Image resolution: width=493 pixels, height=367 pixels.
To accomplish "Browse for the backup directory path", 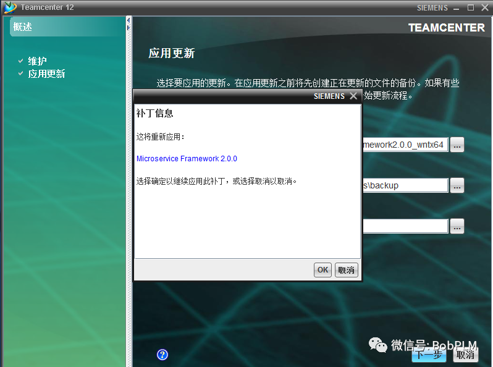I will (x=457, y=185).
